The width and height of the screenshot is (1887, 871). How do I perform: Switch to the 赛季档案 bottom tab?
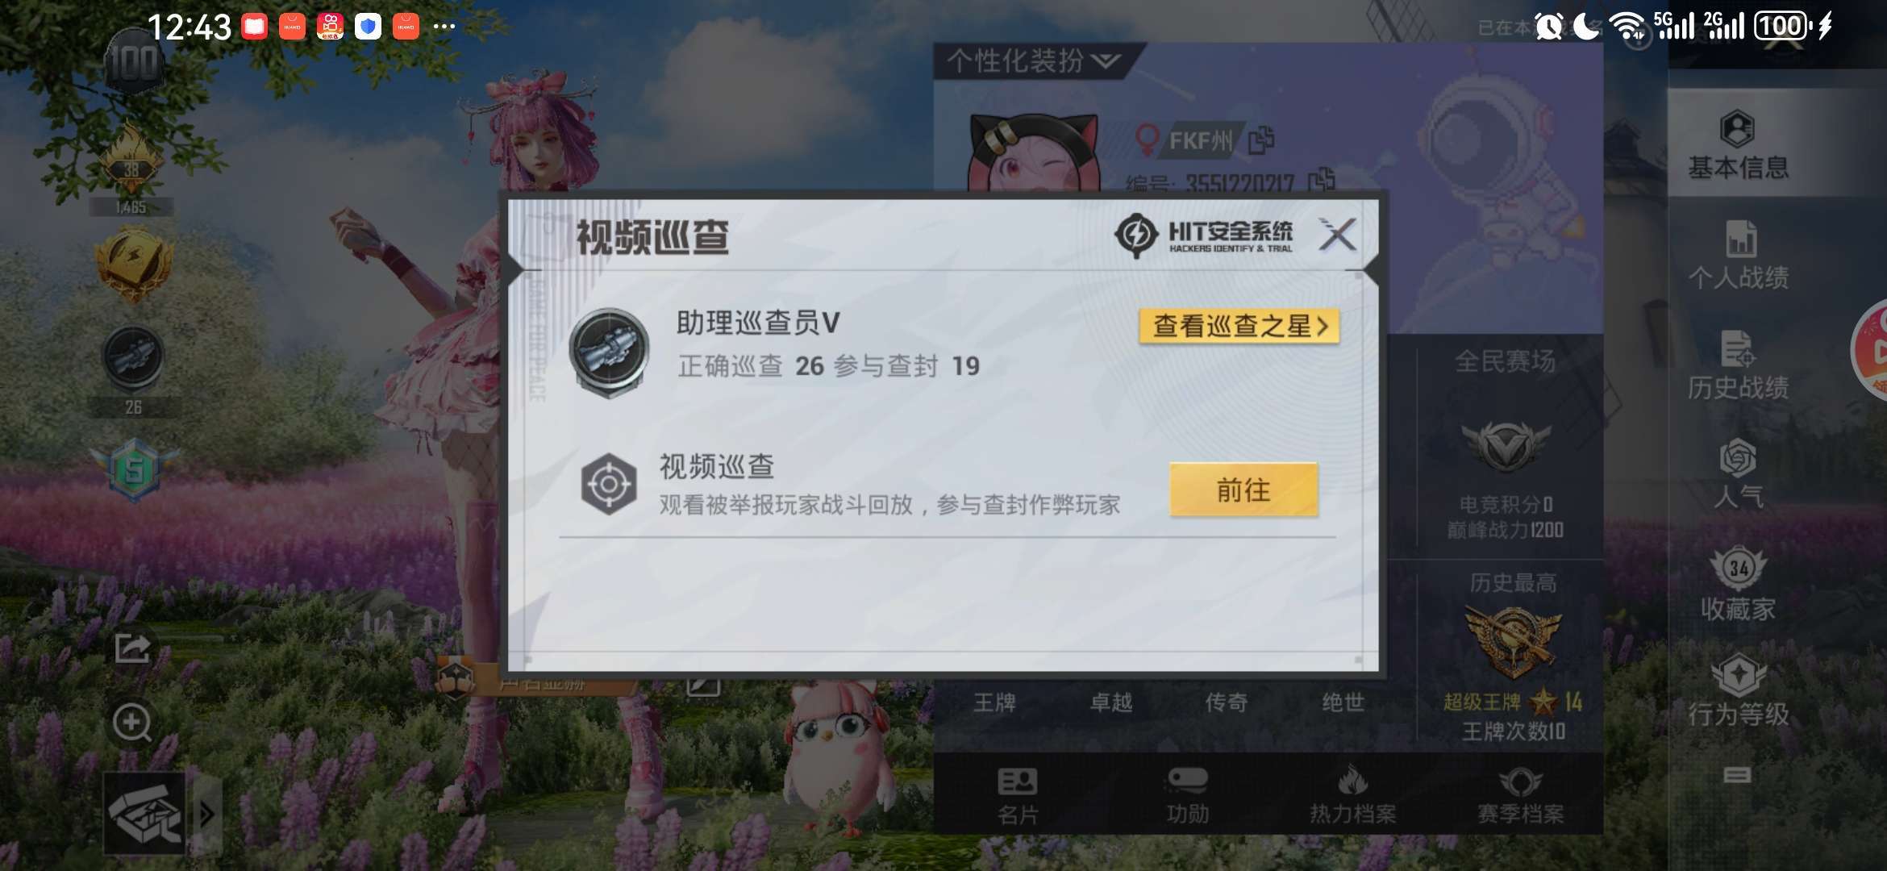pos(1520,795)
